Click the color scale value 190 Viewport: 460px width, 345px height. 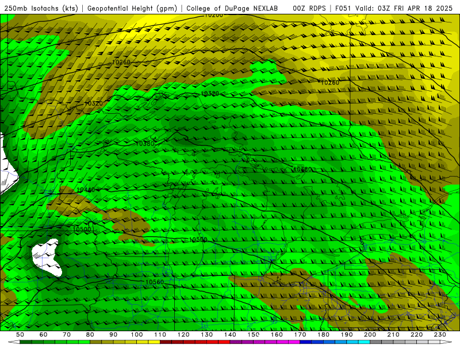coord(347,335)
